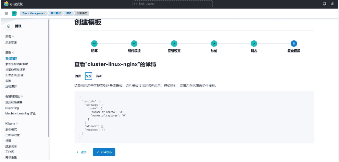The height and width of the screenshot is (162, 339).
Task: Open 汇总/打包作业 in sidebar
Action: pyautogui.click(x=14, y=75)
